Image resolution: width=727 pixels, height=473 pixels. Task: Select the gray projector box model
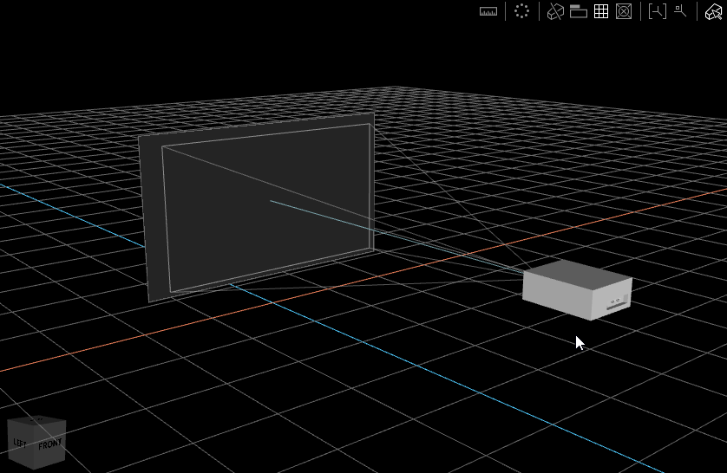click(x=577, y=289)
